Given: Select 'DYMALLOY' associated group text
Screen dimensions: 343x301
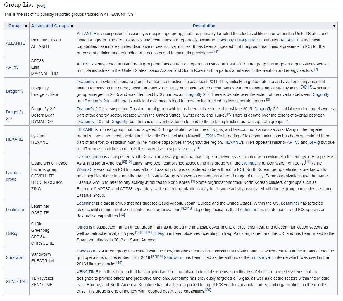Looking at the screenshot, I should pos(42,122).
